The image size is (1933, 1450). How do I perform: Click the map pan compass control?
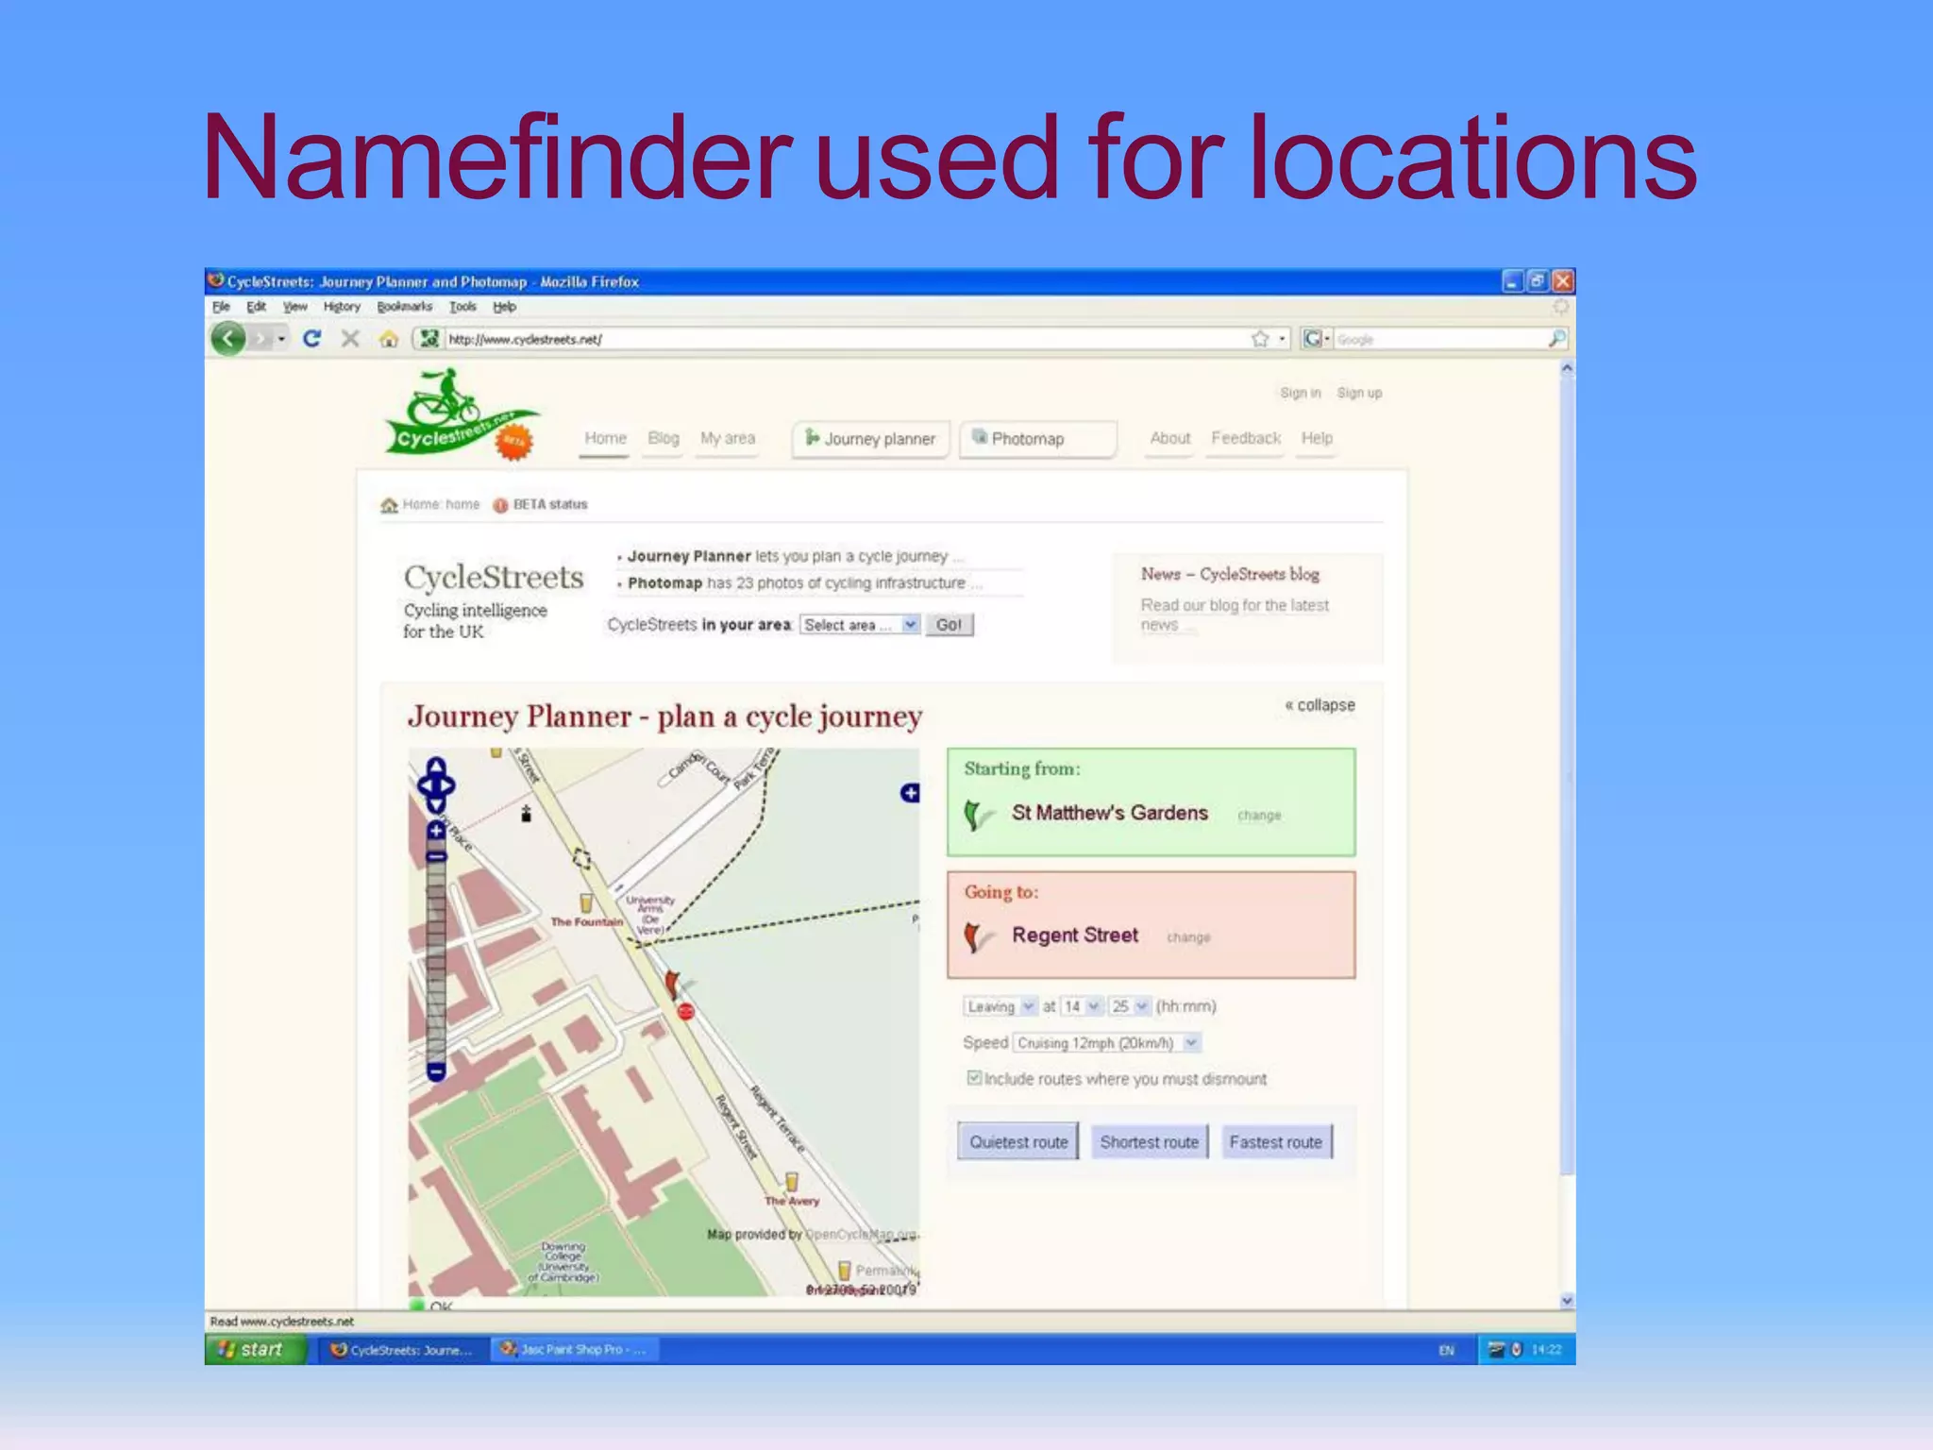pyautogui.click(x=436, y=784)
